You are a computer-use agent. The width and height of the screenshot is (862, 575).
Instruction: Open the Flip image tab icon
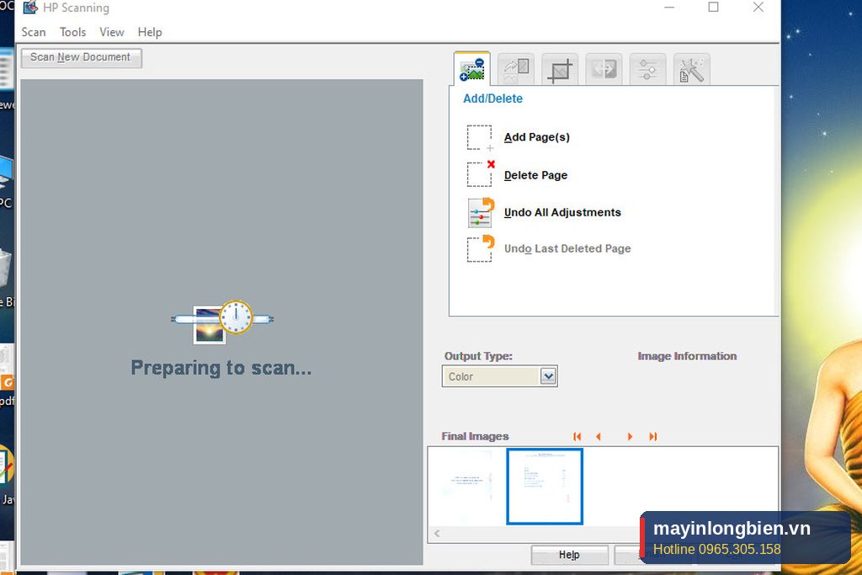click(x=604, y=69)
